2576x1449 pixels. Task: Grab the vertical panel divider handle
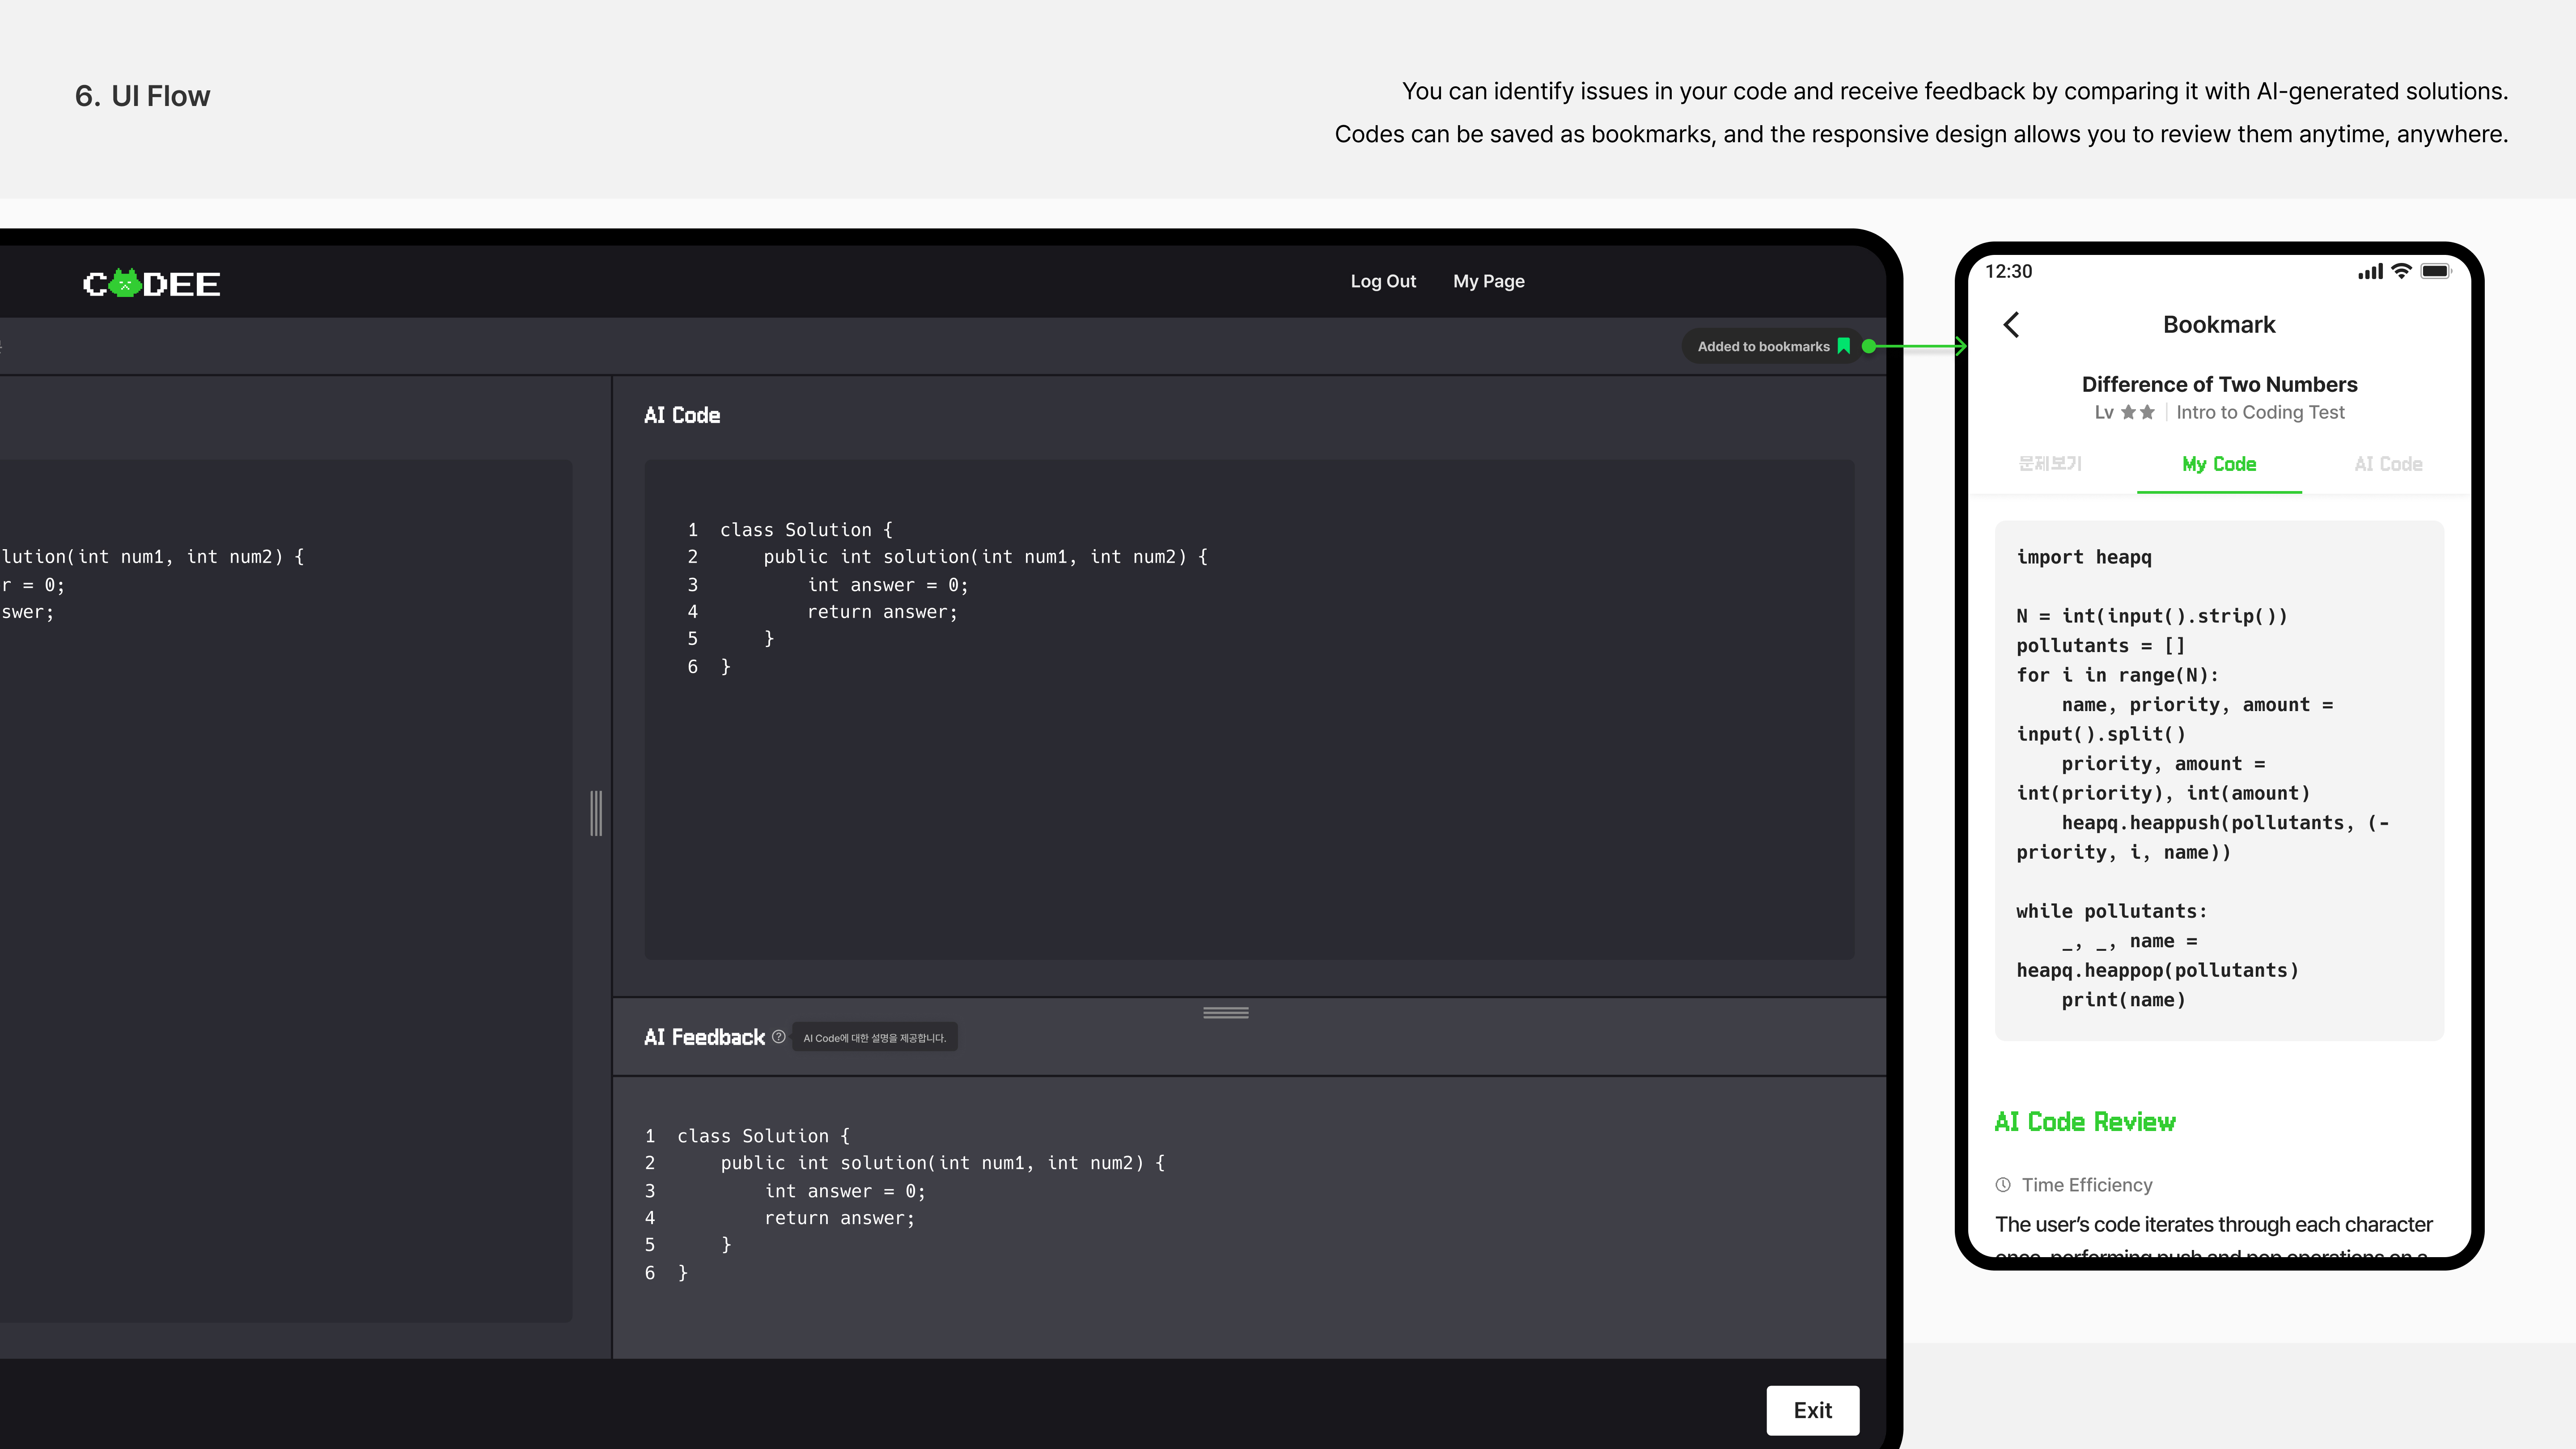596,813
